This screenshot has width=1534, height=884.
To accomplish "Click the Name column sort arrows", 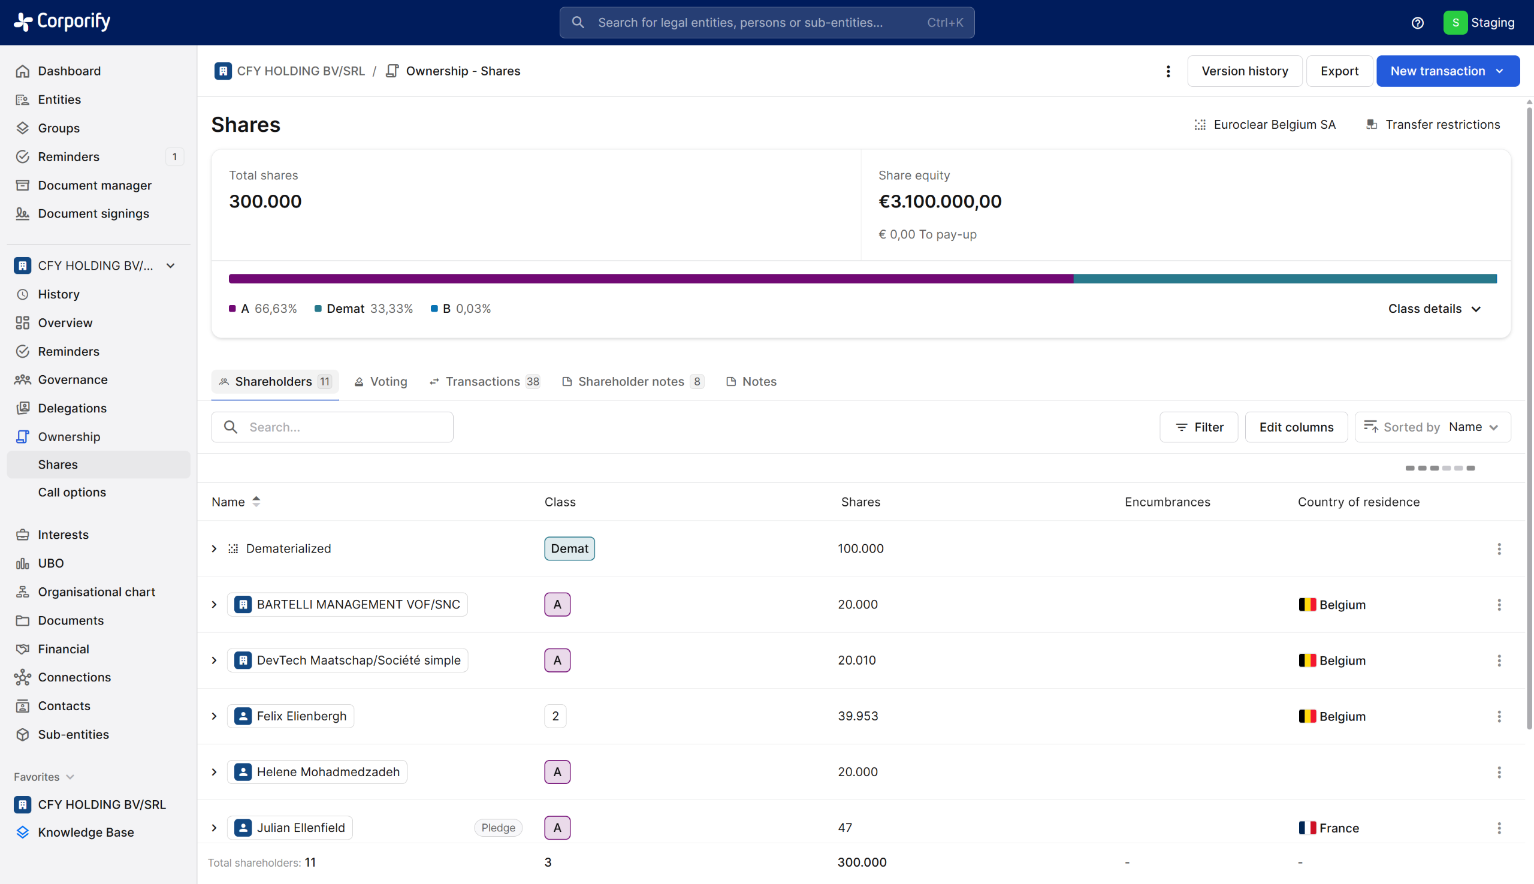I will pyautogui.click(x=256, y=502).
